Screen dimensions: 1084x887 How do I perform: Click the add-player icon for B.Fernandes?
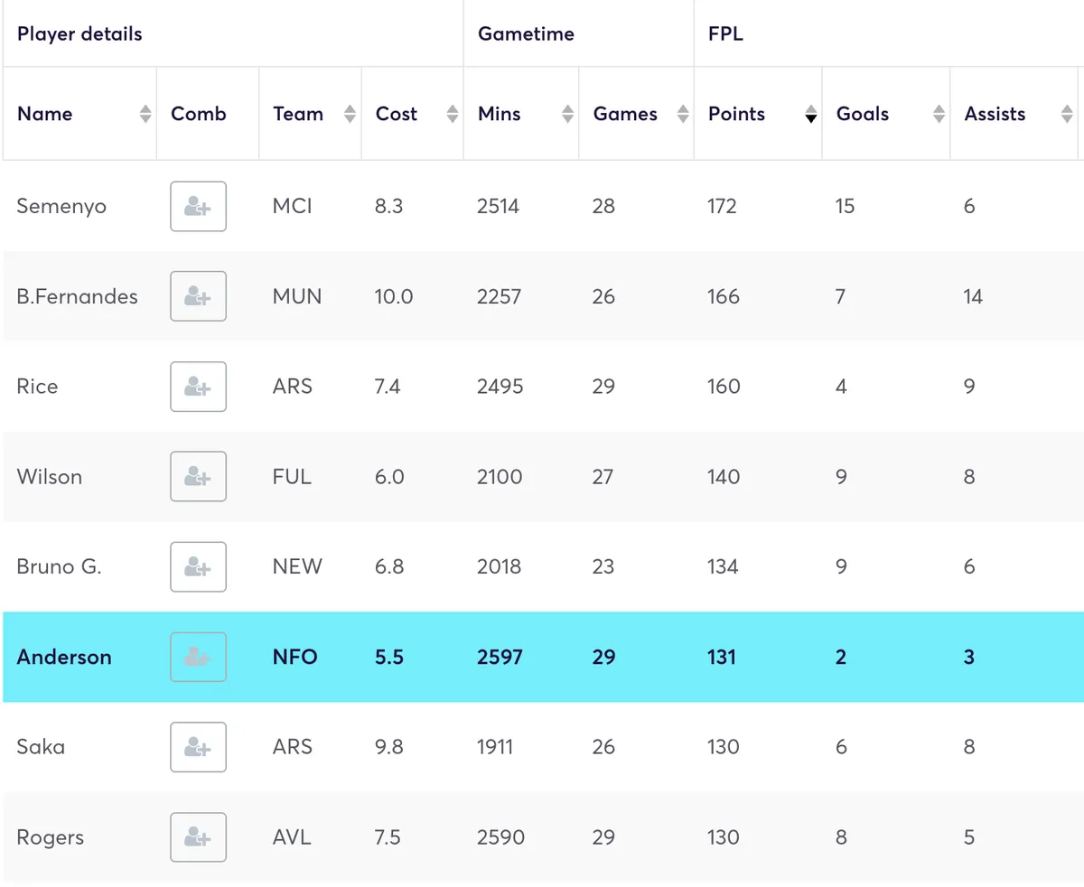click(198, 296)
